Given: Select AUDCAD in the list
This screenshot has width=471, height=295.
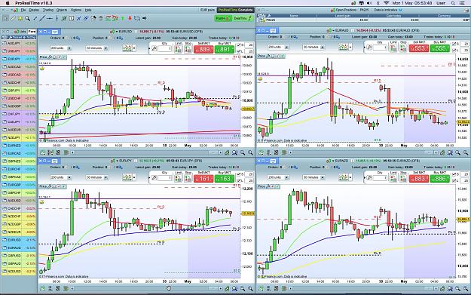Looking at the screenshot, I should point(19,66).
